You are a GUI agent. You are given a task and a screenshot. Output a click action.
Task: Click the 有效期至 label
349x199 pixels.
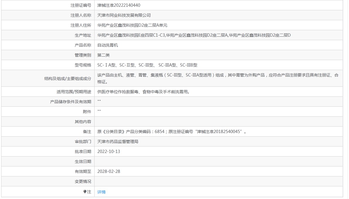point(83,171)
